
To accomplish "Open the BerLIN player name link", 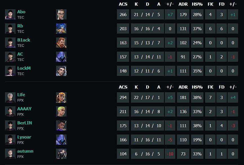I will coord(25,123).
